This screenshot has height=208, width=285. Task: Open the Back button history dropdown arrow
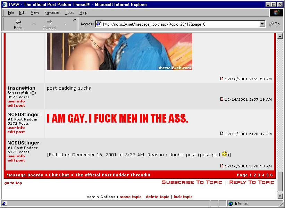34,24
